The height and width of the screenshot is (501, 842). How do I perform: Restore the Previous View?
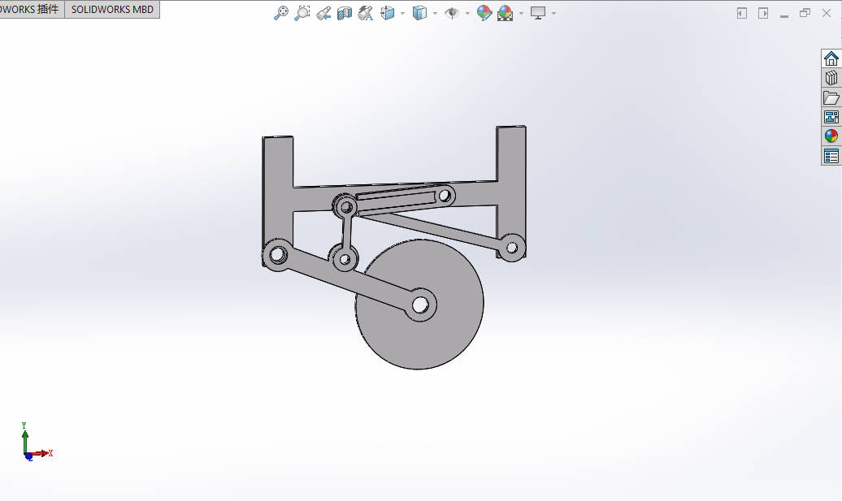tap(323, 13)
